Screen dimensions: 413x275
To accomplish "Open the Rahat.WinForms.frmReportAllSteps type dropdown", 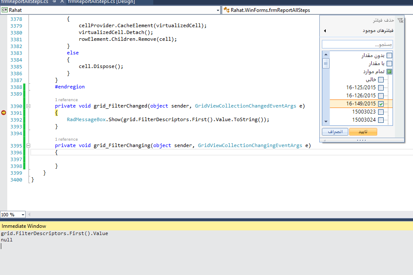I will coord(317,10).
